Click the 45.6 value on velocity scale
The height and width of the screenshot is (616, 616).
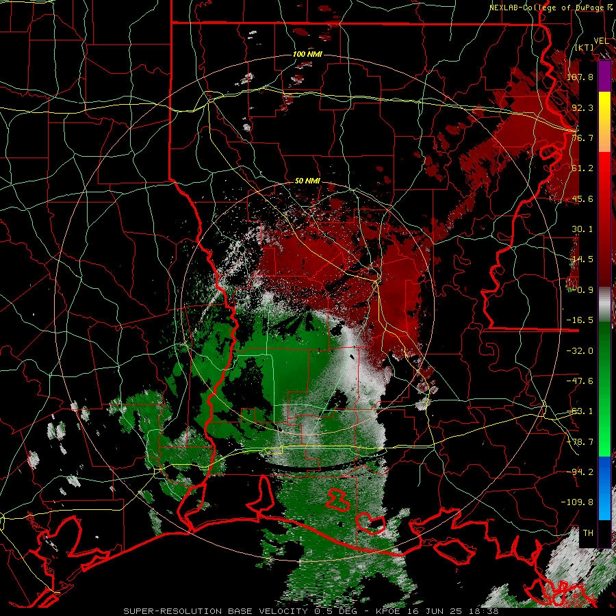click(582, 198)
